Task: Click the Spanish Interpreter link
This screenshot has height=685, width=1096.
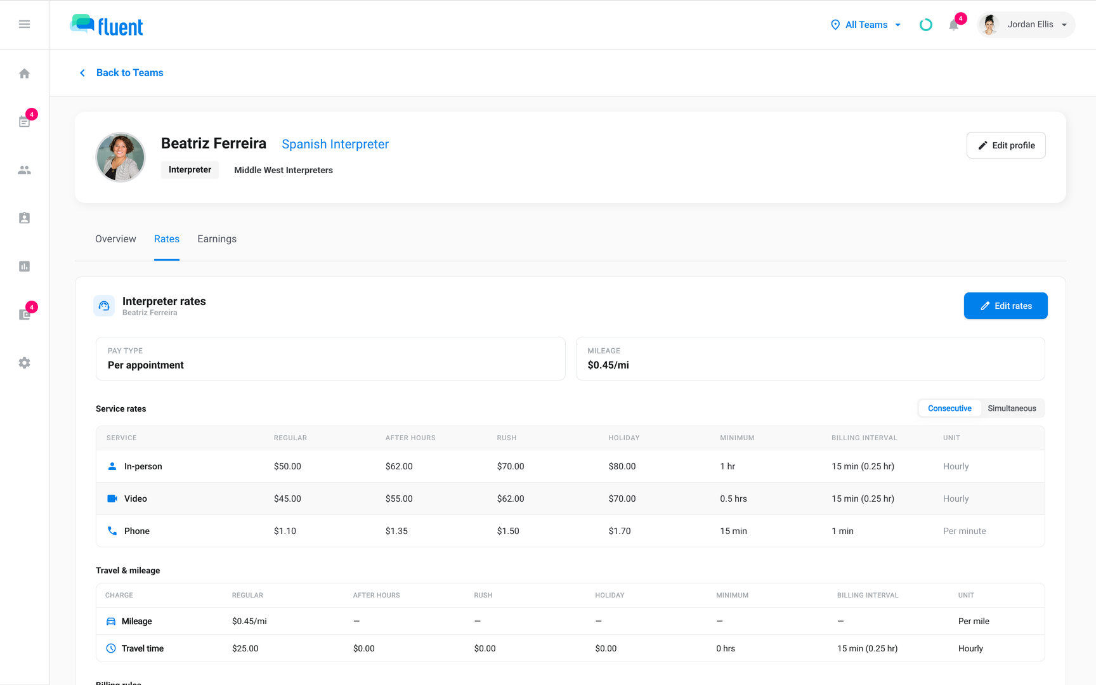Action: click(x=335, y=144)
